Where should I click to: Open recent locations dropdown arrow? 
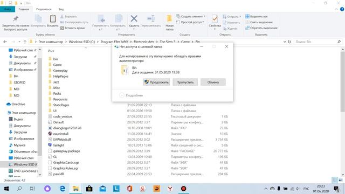[x=19, y=42]
